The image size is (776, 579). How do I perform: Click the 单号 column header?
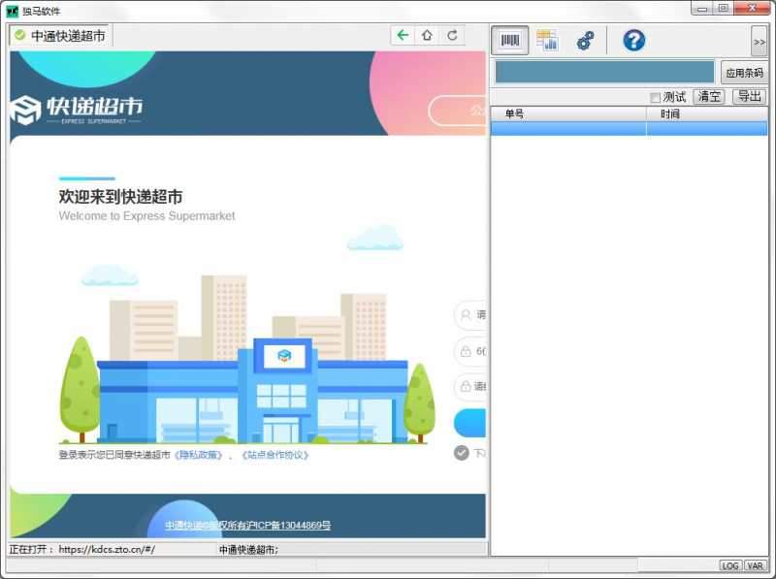point(514,114)
